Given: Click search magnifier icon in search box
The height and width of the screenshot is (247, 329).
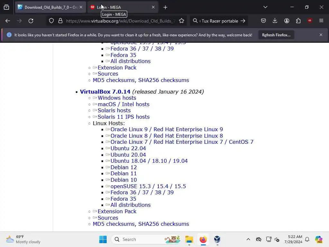Looking at the screenshot, I should (x=195, y=21).
